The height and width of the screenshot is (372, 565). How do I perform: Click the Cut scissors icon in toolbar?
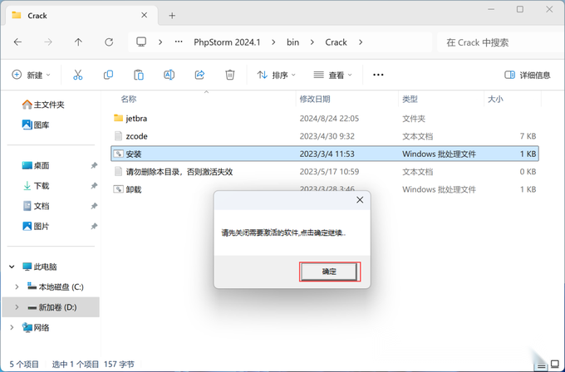click(78, 75)
